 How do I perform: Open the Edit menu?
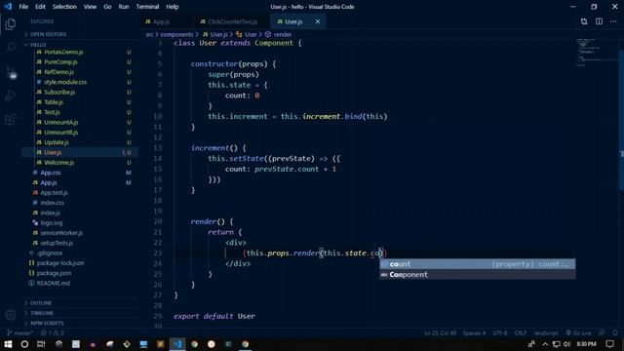(40, 7)
